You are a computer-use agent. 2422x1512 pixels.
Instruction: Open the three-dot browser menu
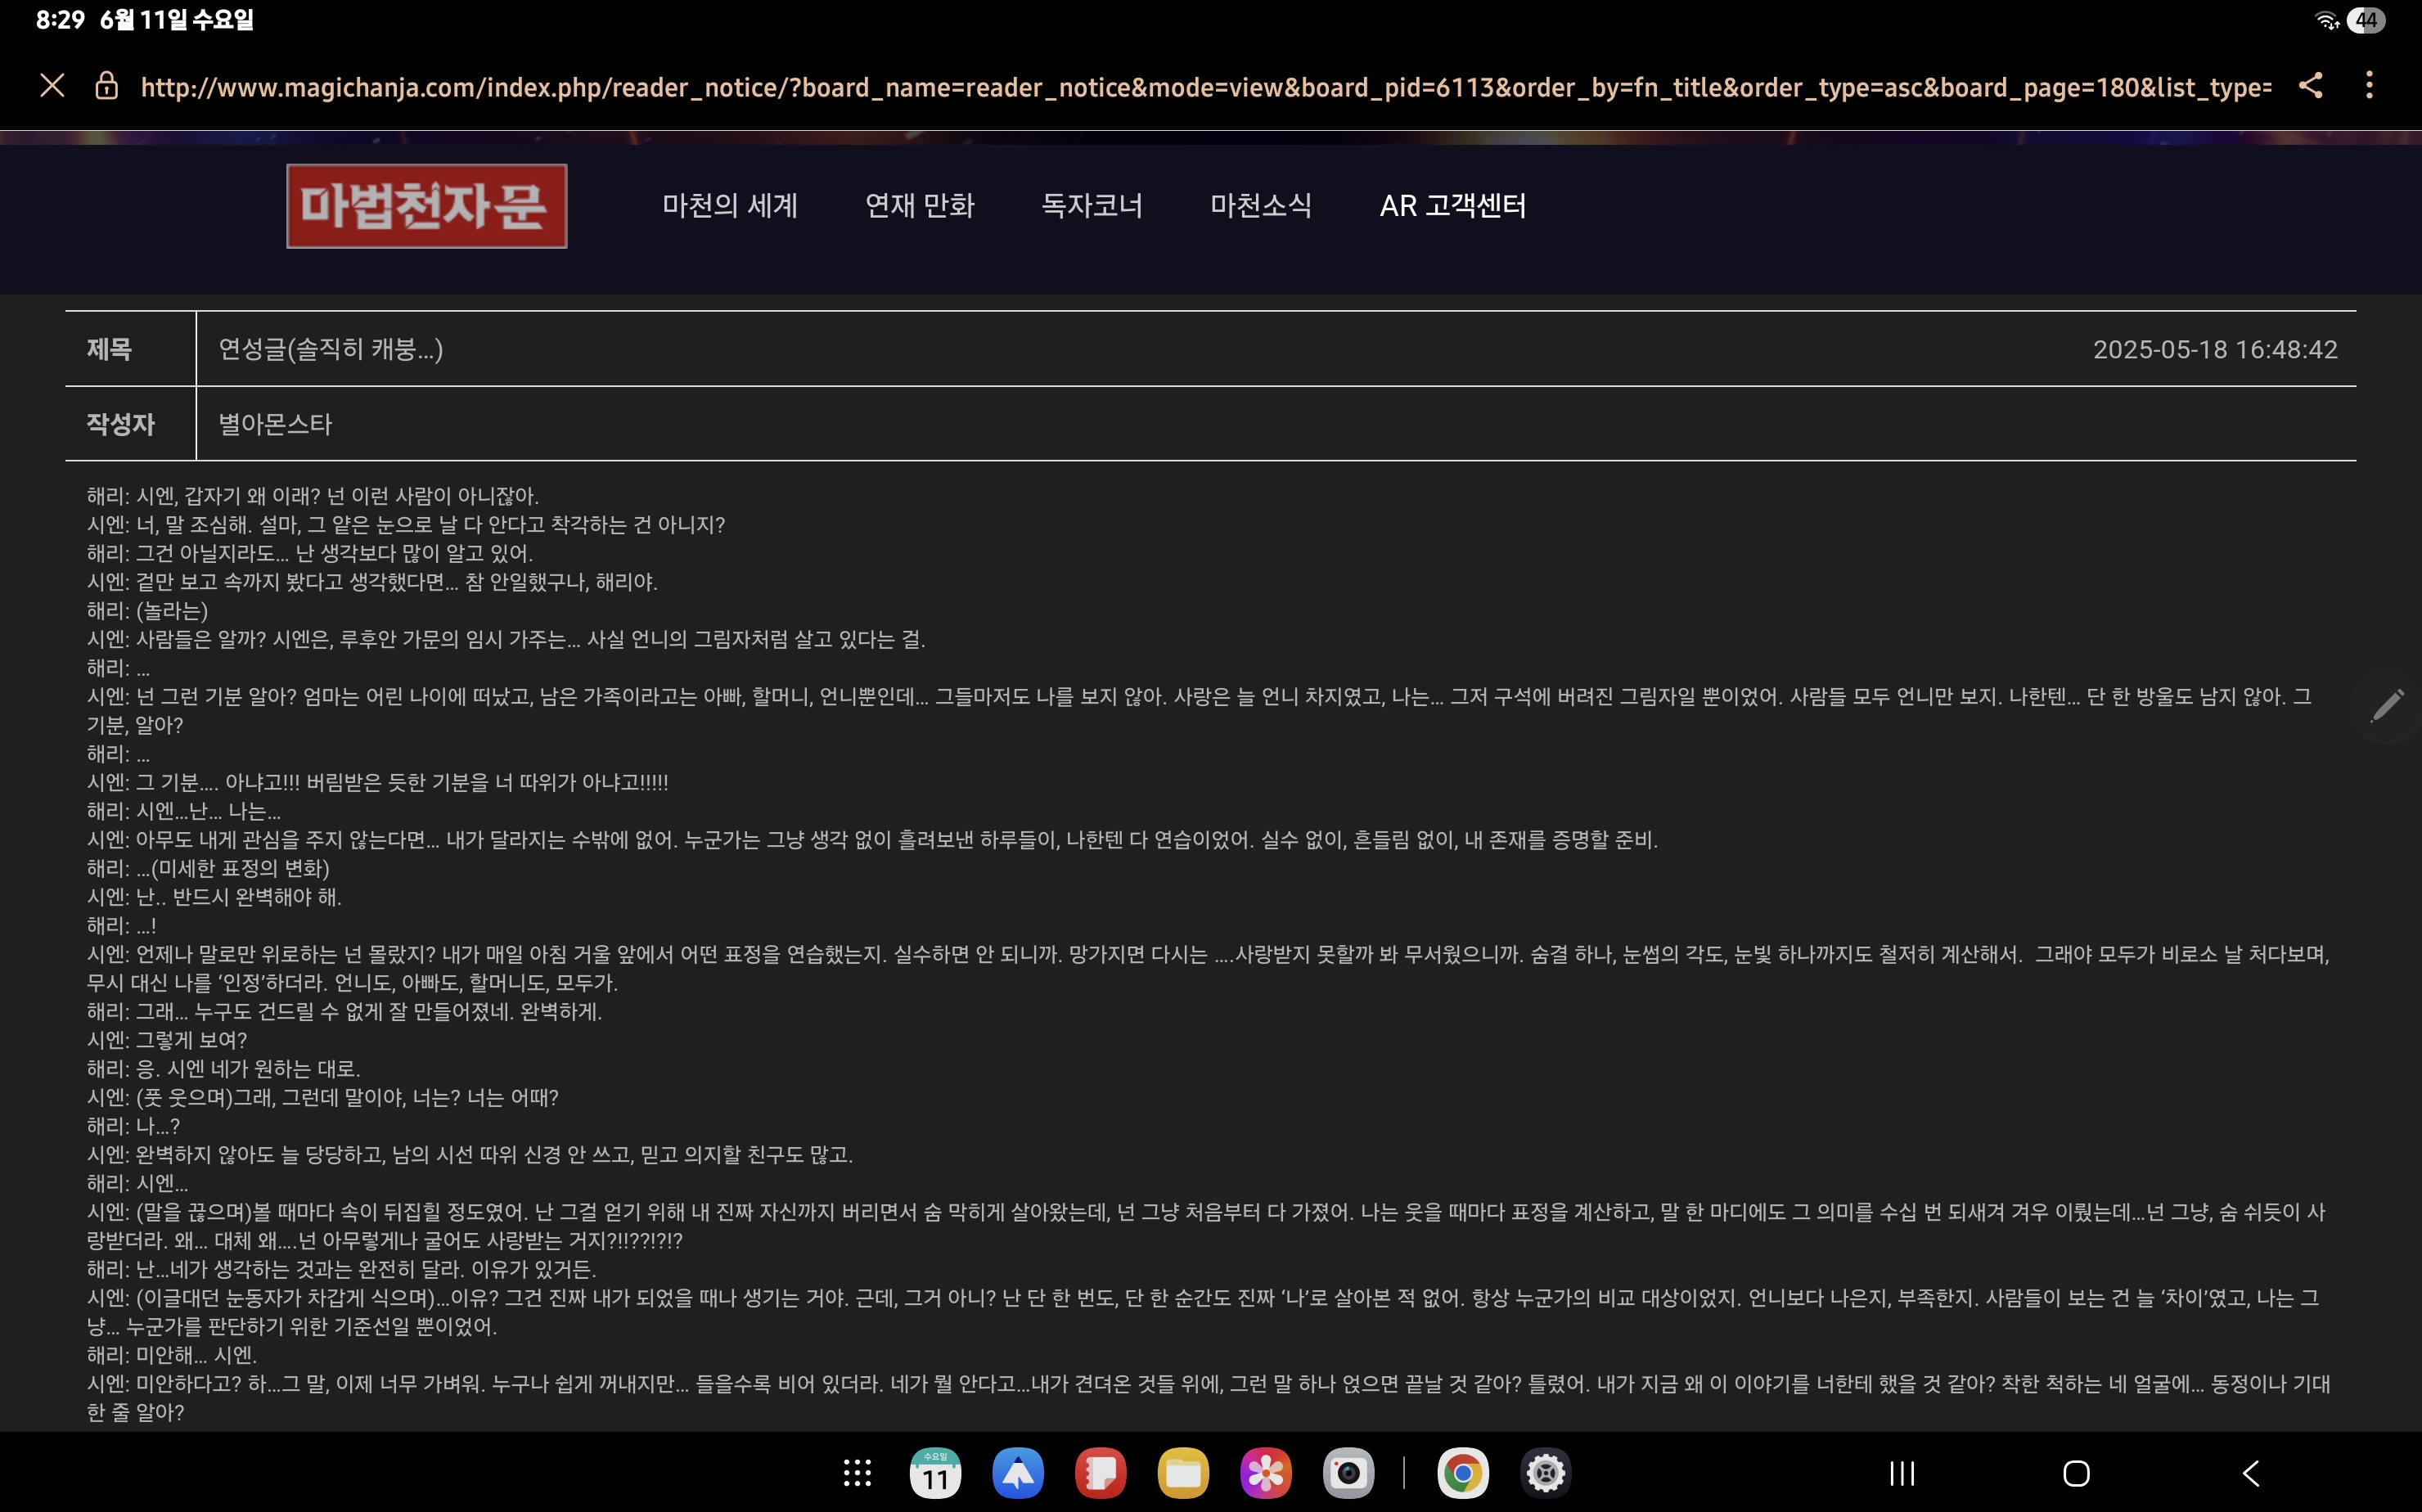point(2369,86)
